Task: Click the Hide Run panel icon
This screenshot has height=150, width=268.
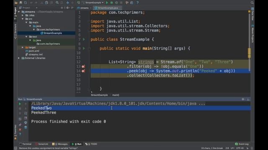Action: (248, 99)
